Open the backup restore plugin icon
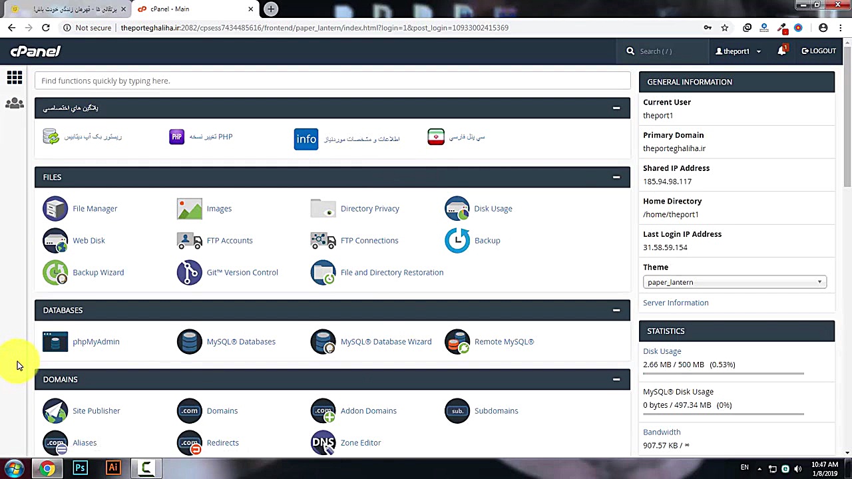The width and height of the screenshot is (852, 479). pyautogui.click(x=51, y=136)
